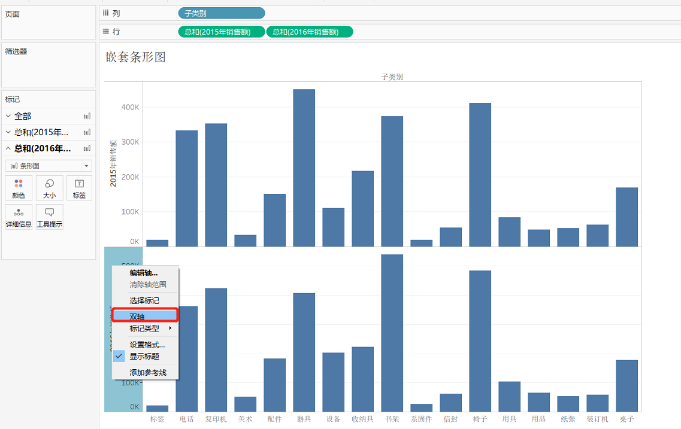Click the 桌子 bar in lower chart
The image size is (681, 429).
pyautogui.click(x=626, y=386)
